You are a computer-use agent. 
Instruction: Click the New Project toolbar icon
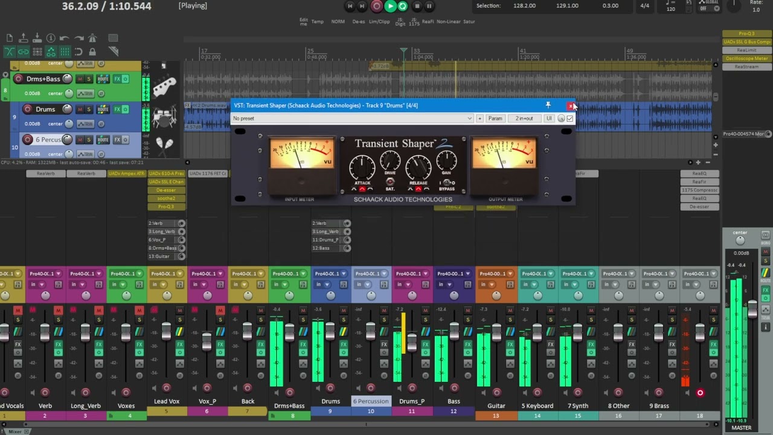click(9, 38)
